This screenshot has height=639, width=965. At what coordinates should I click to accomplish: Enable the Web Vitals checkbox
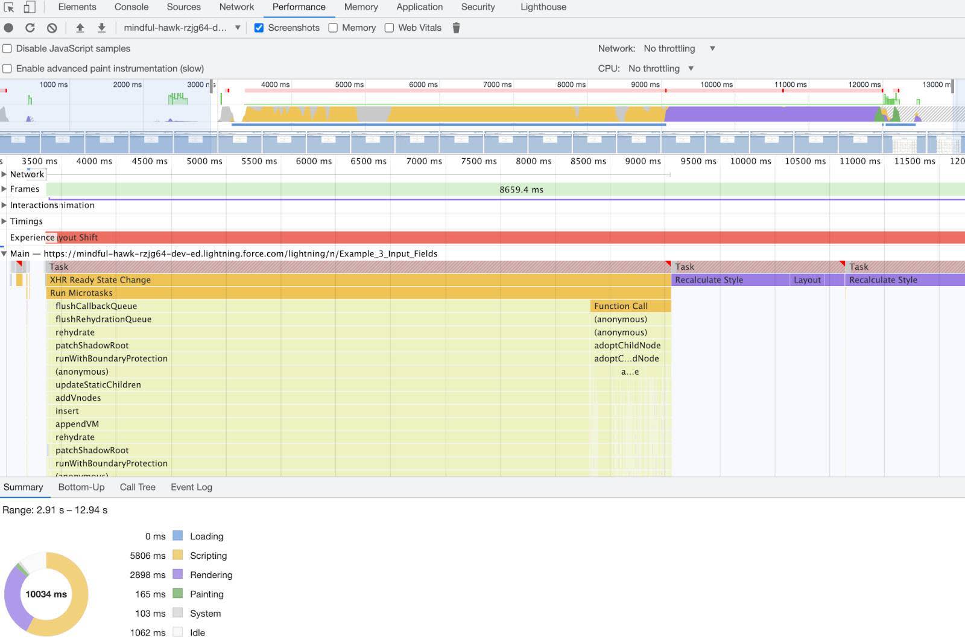pyautogui.click(x=389, y=28)
